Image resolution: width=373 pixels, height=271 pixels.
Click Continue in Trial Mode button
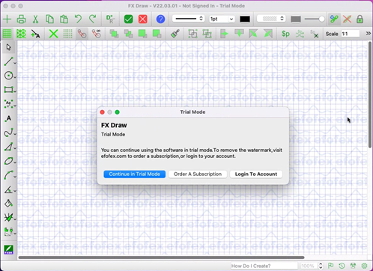[x=135, y=174]
